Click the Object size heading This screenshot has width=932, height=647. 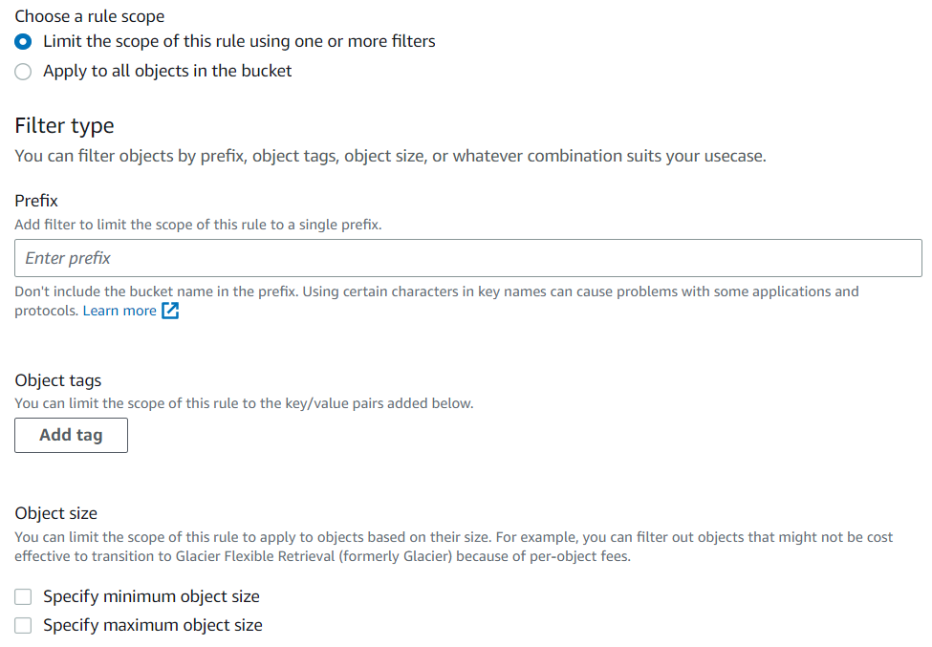click(55, 513)
